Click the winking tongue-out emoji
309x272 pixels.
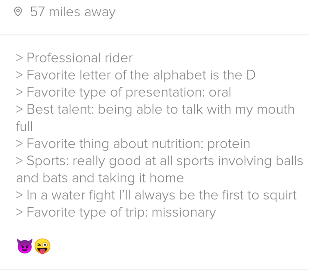pos(42,246)
